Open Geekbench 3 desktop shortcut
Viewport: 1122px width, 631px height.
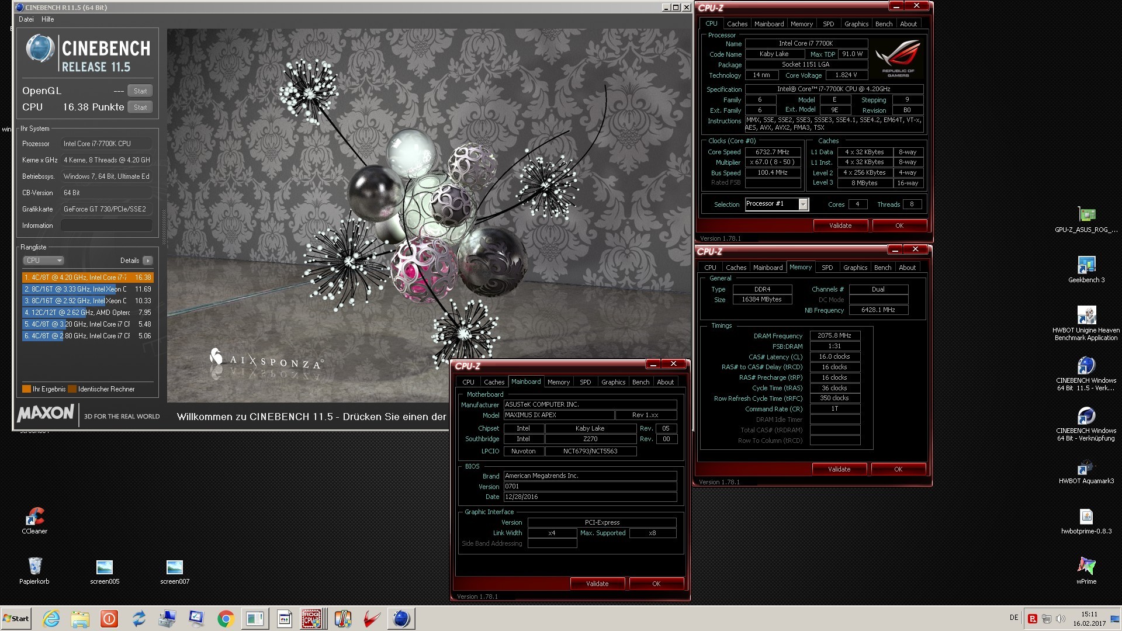tap(1086, 270)
